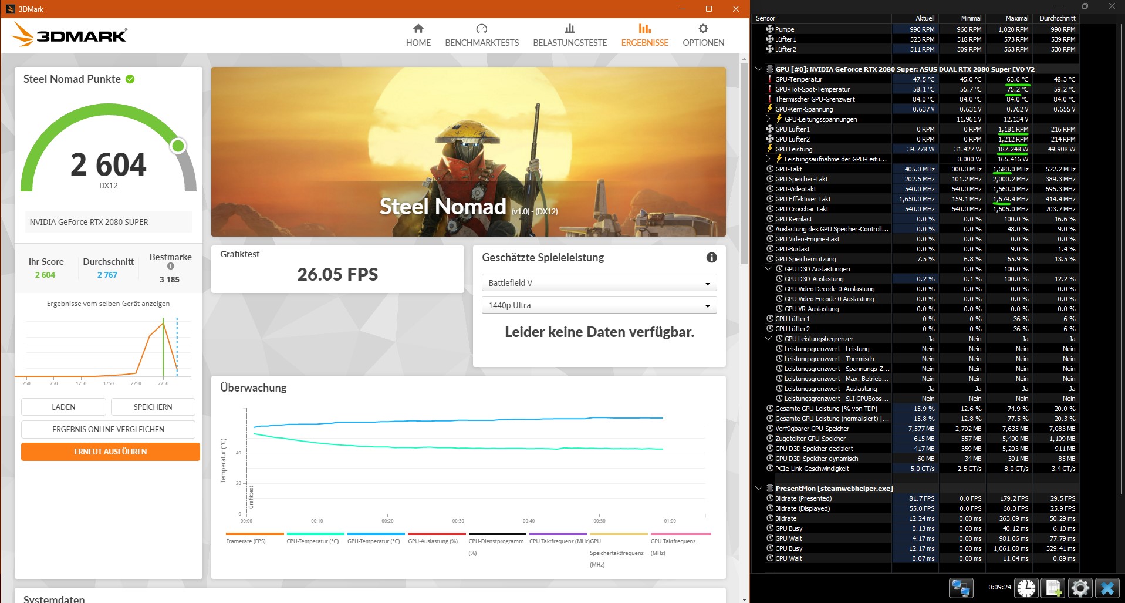This screenshot has height=603, width=1125.
Task: Switch to the BENCHMARKTESTS tab
Action: [482, 35]
